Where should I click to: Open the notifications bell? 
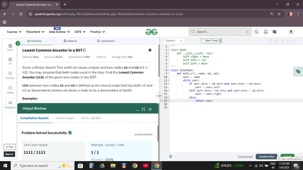point(266,32)
